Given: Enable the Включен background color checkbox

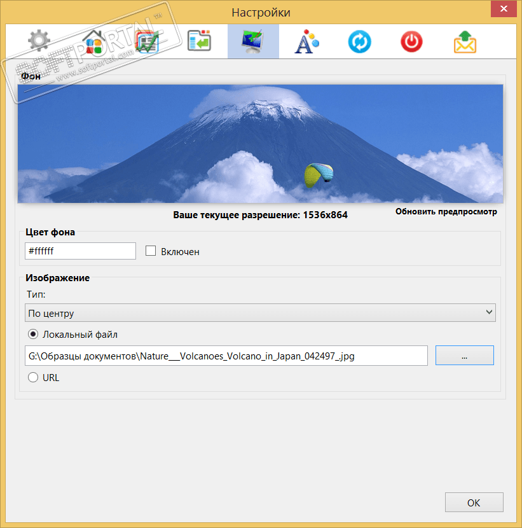Looking at the screenshot, I should point(151,251).
